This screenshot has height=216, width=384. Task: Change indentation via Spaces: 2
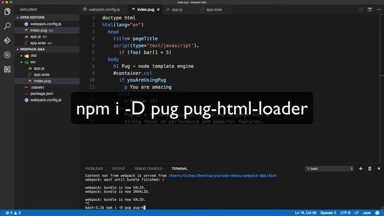328,213
